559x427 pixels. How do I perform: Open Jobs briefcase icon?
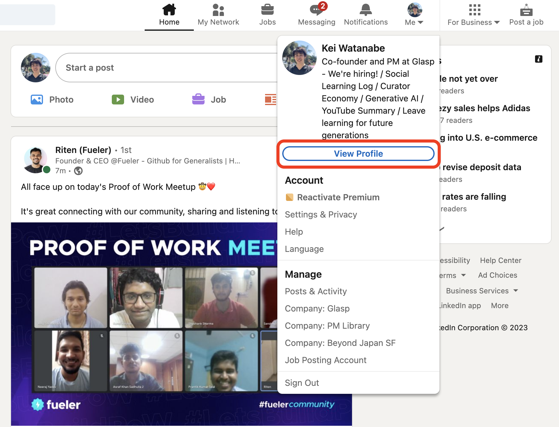268,10
